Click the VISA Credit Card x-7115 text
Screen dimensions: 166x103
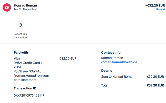tap(28, 65)
